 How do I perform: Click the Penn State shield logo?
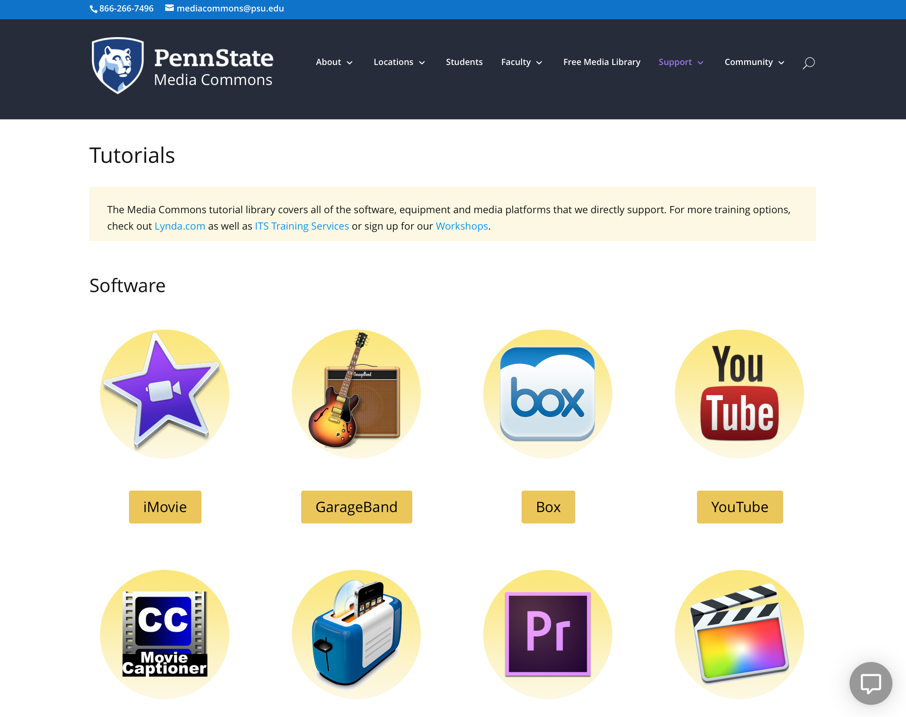(x=118, y=65)
